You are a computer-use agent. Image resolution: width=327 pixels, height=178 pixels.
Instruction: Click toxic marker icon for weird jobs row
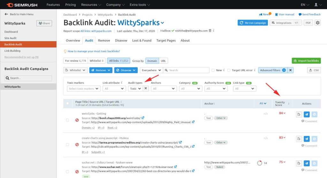click(77, 120)
